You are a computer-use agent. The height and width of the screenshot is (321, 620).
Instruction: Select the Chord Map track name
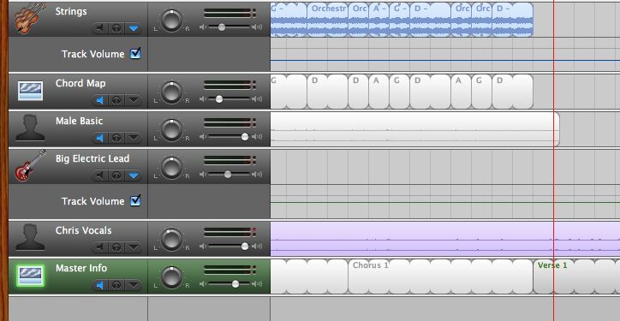tap(80, 83)
